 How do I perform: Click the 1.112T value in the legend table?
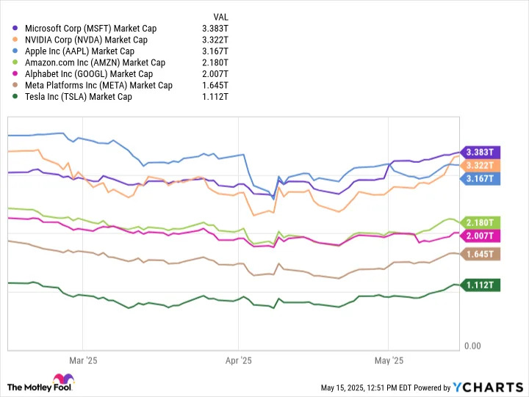click(x=215, y=97)
